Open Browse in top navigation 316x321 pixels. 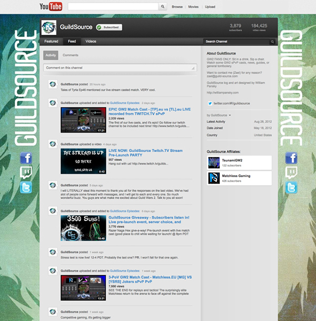[177, 7]
